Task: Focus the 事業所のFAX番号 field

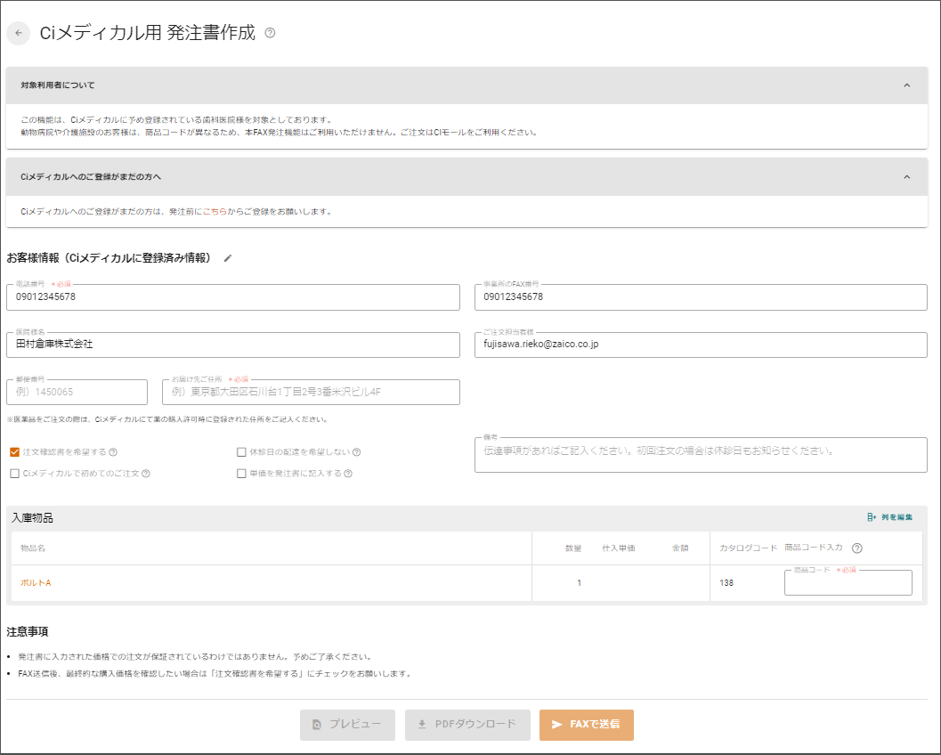Action: tap(701, 297)
